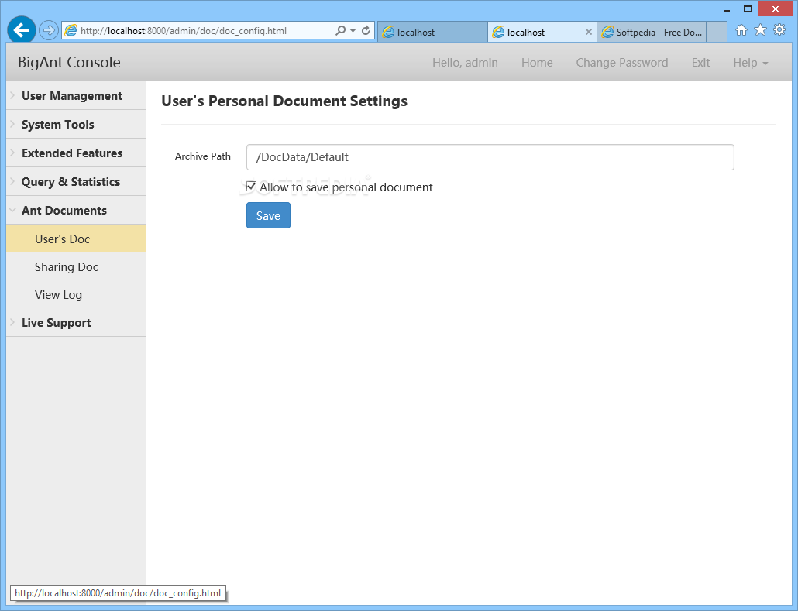Switch to the Softpedia tab
This screenshot has height=611, width=798.
coord(652,32)
